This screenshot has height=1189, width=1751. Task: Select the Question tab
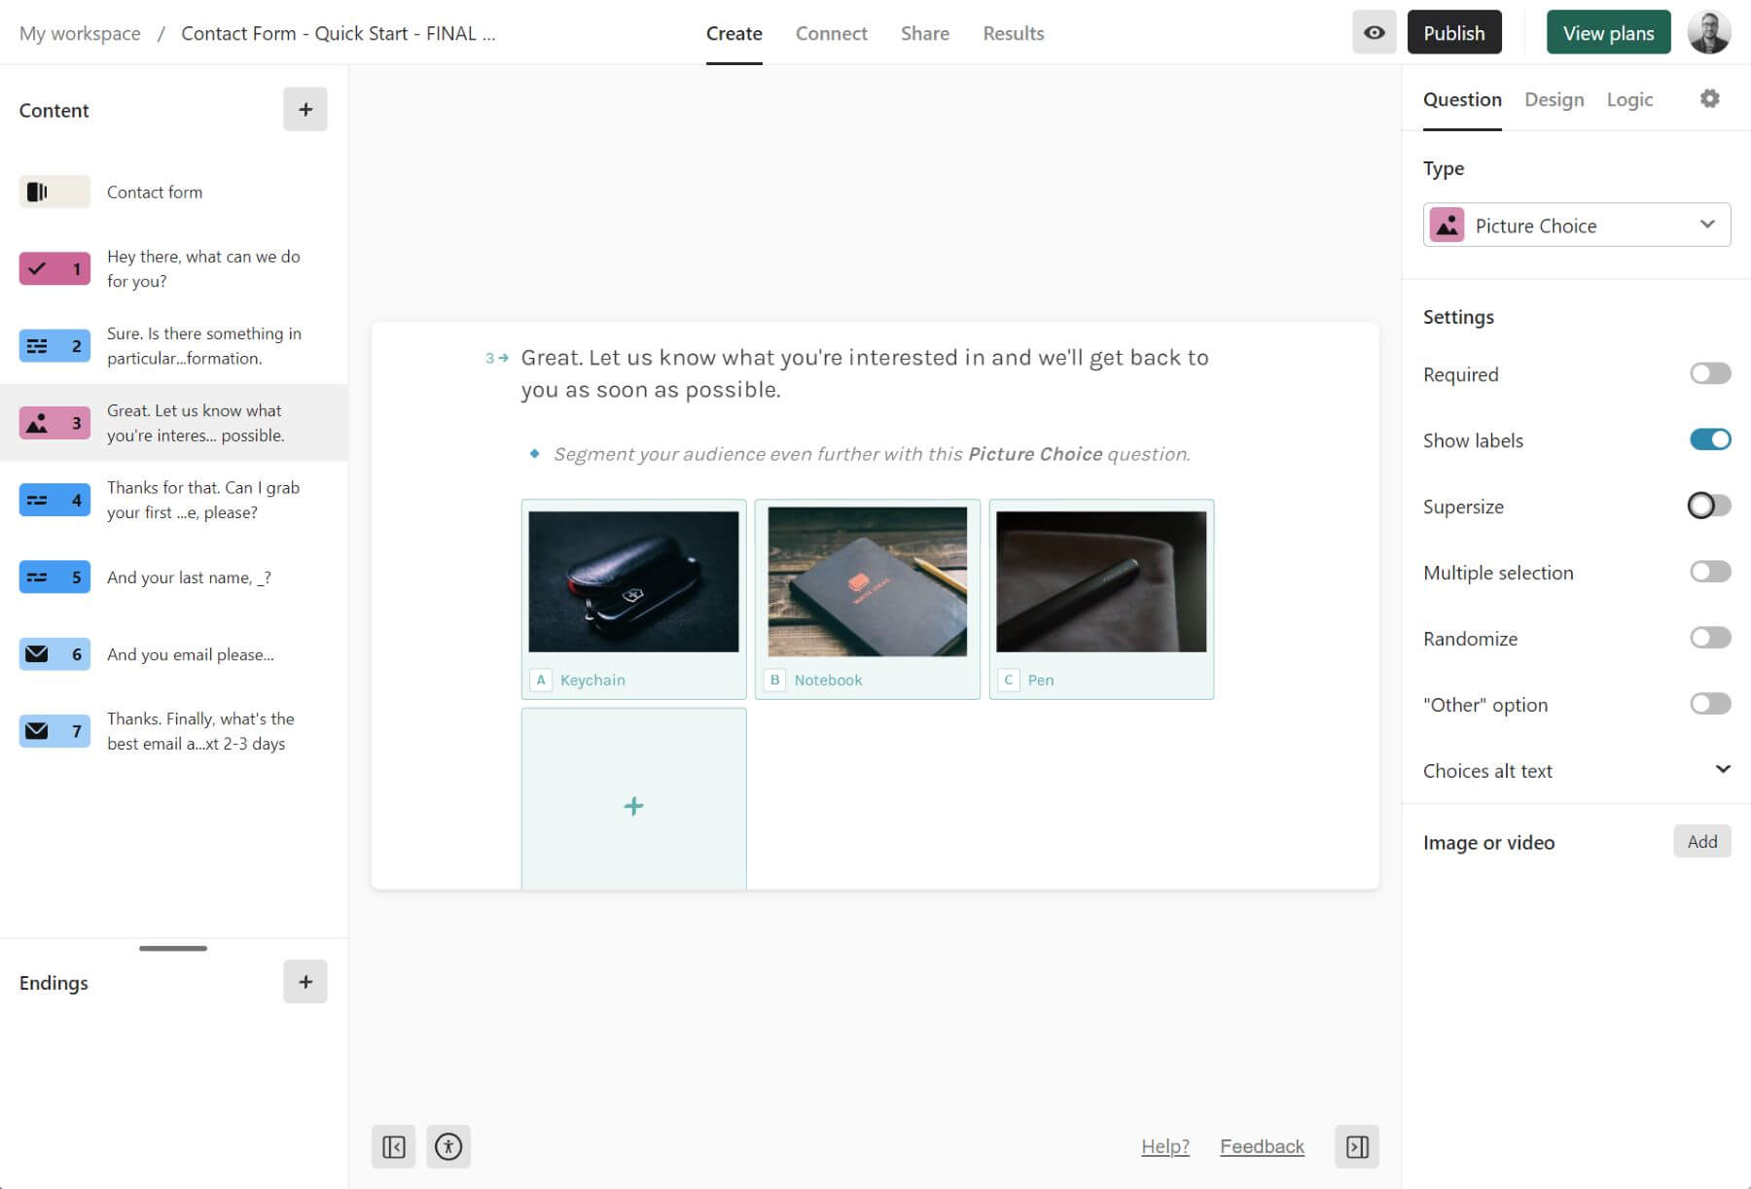coord(1462,99)
